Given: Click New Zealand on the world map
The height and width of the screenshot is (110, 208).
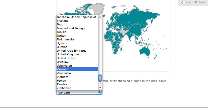Looking at the screenshot, I should 155,57.
